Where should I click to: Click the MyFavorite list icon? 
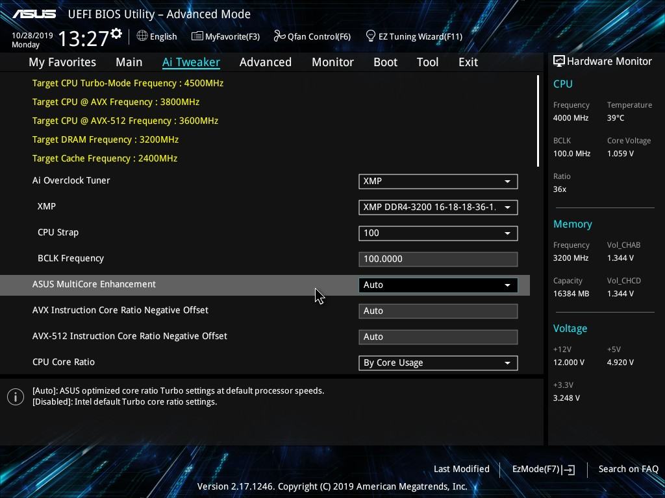197,36
